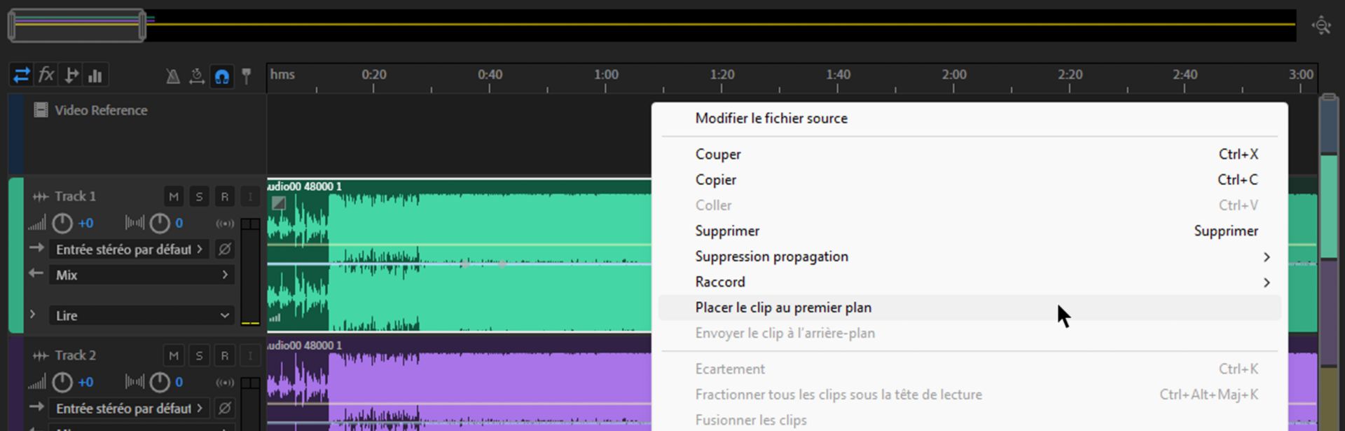Click Track 1 volume level icon
This screenshot has width=1345, height=431.
[37, 224]
